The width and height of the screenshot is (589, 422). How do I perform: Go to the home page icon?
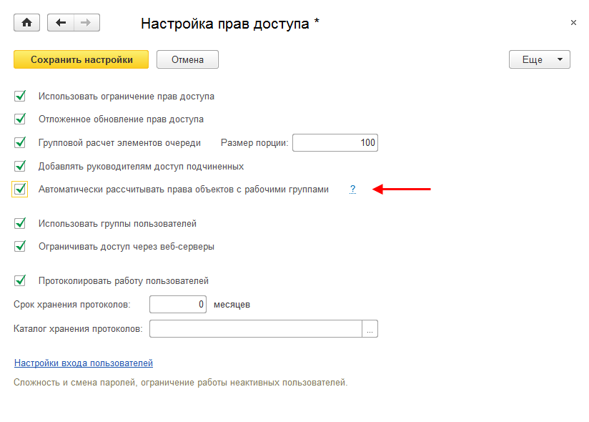pos(27,23)
